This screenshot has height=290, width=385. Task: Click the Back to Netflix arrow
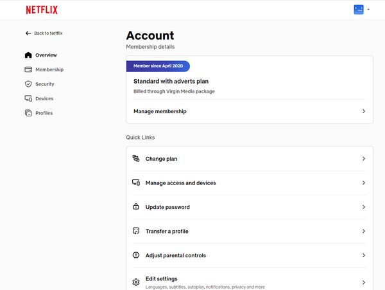(x=28, y=33)
